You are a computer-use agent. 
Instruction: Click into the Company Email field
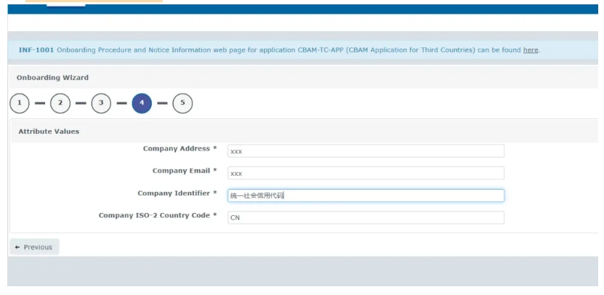tap(366, 174)
